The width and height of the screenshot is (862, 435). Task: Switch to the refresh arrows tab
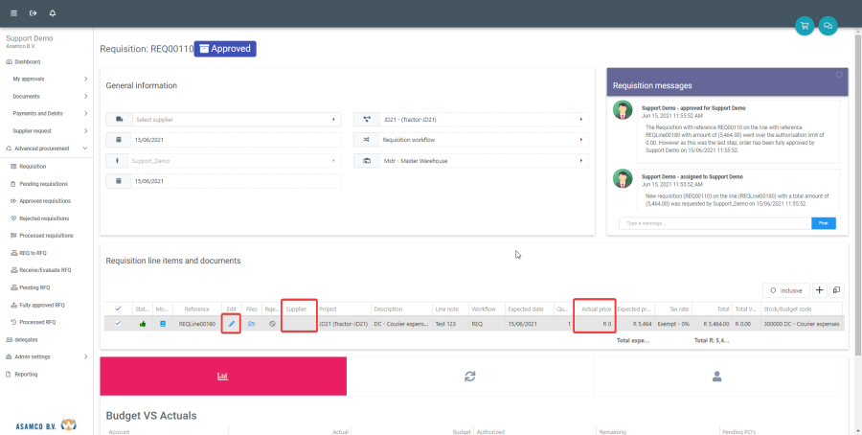469,377
